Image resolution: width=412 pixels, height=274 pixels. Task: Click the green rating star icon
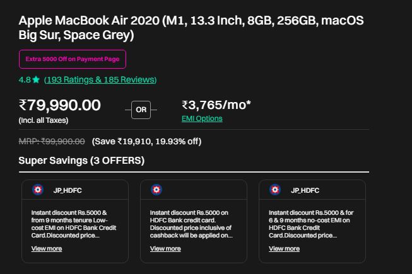[x=36, y=80]
